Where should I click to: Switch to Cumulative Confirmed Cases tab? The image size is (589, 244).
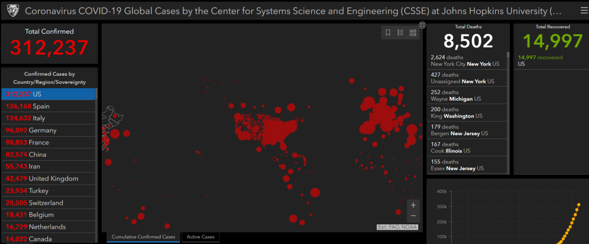click(x=143, y=237)
